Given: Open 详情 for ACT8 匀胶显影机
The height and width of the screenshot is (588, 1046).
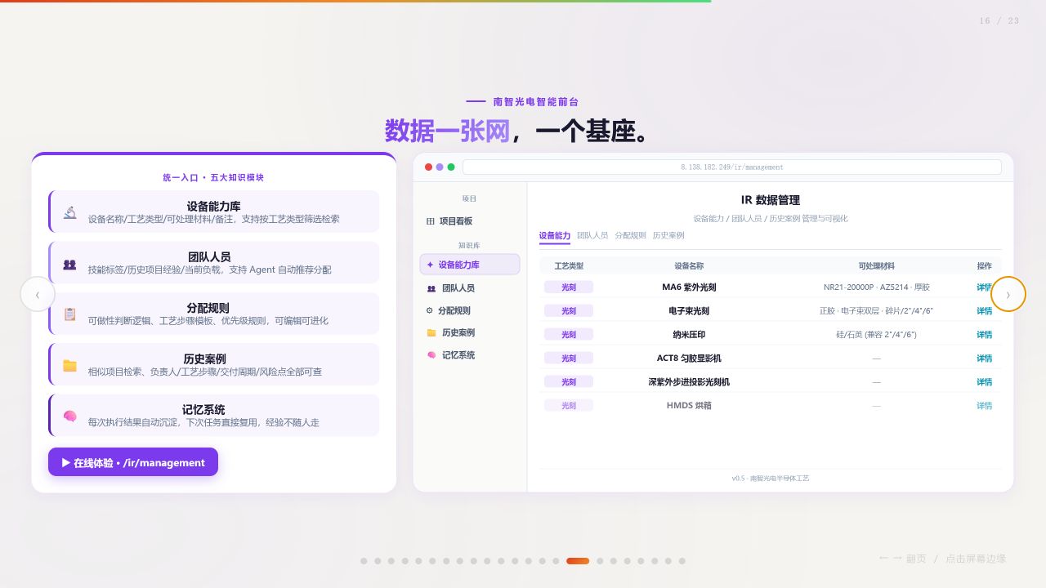Looking at the screenshot, I should click(985, 359).
